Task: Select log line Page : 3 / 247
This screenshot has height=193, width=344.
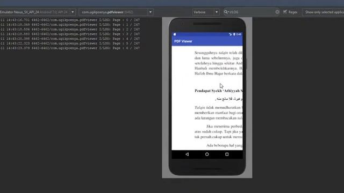Action: click(x=70, y=34)
